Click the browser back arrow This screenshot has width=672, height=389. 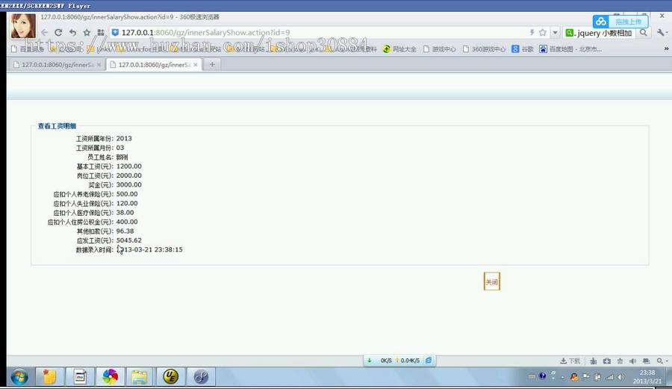(45, 33)
